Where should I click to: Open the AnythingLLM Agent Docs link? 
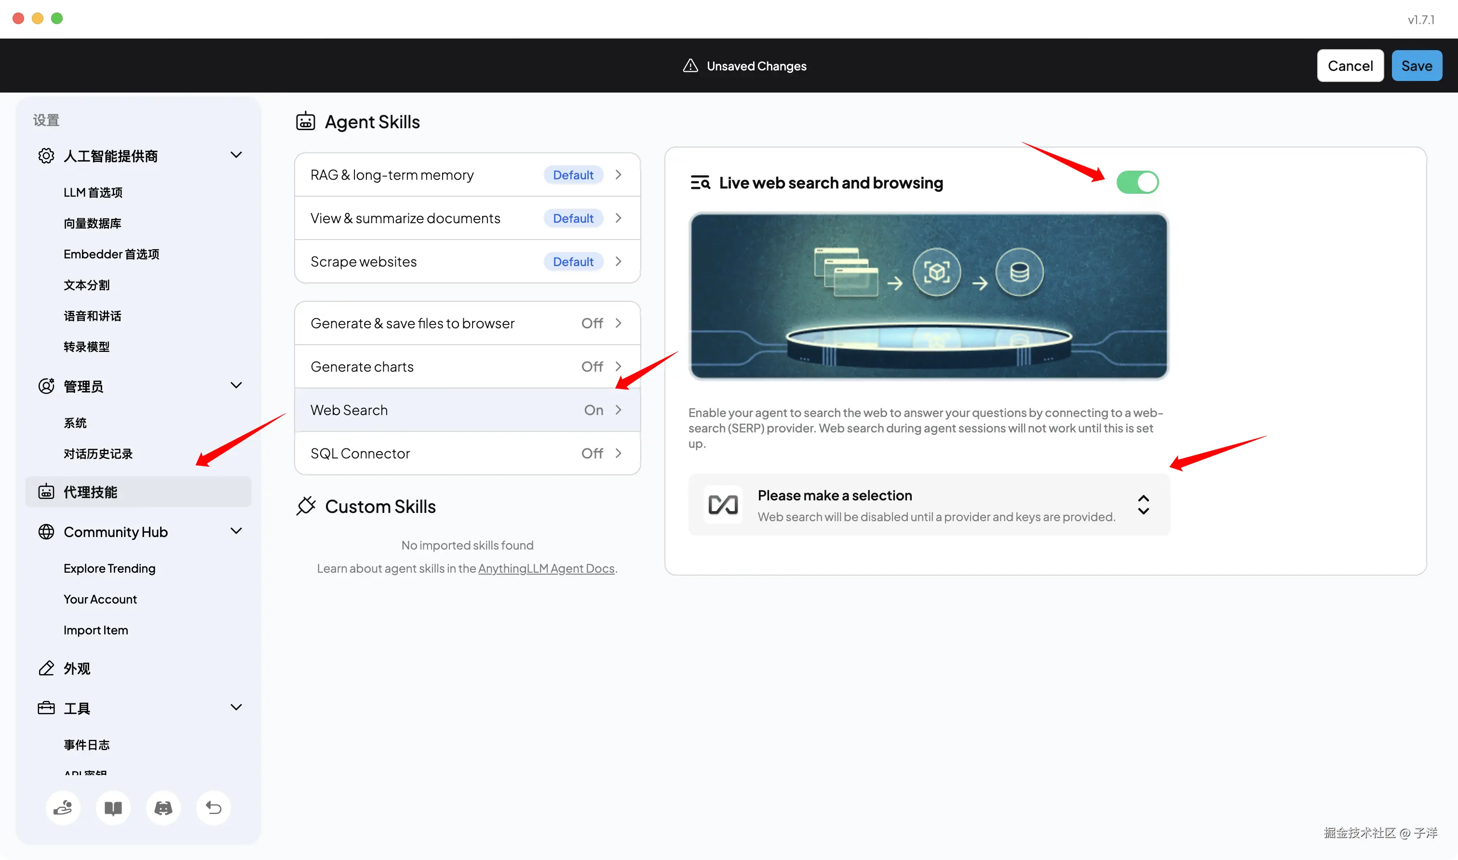[546, 568]
